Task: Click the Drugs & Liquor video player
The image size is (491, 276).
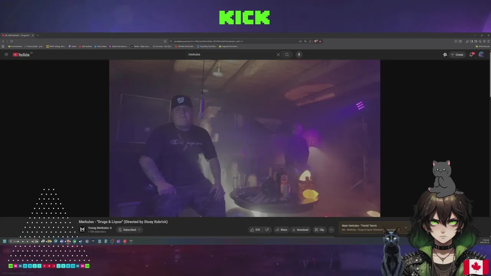Action: coord(245,138)
